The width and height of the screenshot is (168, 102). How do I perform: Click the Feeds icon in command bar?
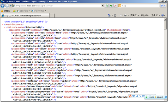pos(115,15)
